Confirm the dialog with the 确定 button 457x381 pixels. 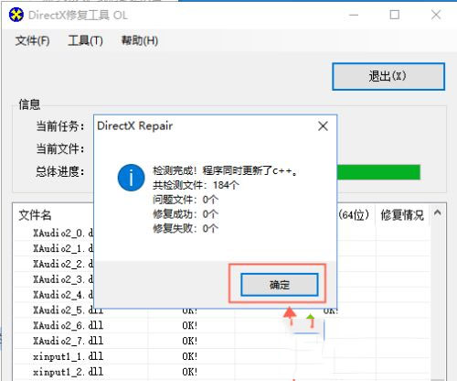coord(280,285)
